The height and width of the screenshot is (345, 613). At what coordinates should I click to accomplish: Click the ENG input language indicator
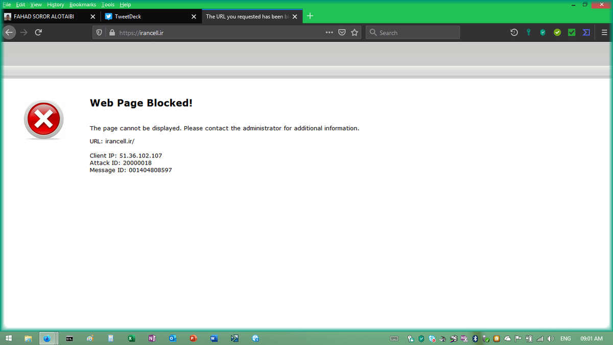565,338
